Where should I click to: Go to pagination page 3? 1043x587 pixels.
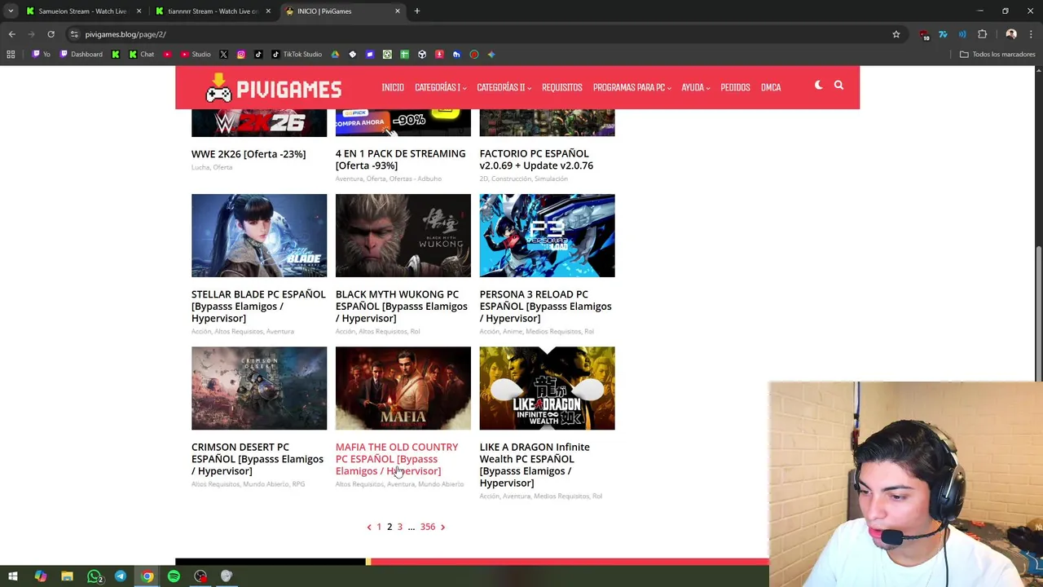pos(399,527)
